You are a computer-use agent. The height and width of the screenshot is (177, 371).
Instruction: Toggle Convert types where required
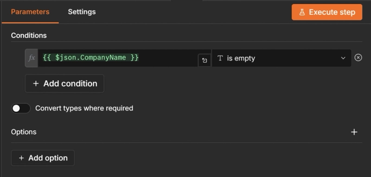21,109
